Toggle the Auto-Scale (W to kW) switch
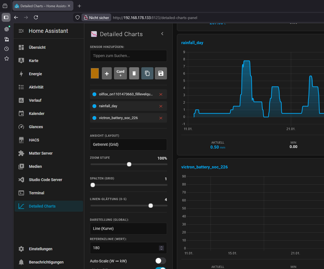The height and width of the screenshot is (269, 324). [x=160, y=261]
